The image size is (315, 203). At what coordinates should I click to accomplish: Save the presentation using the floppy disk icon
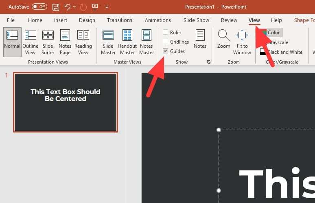point(56,7)
